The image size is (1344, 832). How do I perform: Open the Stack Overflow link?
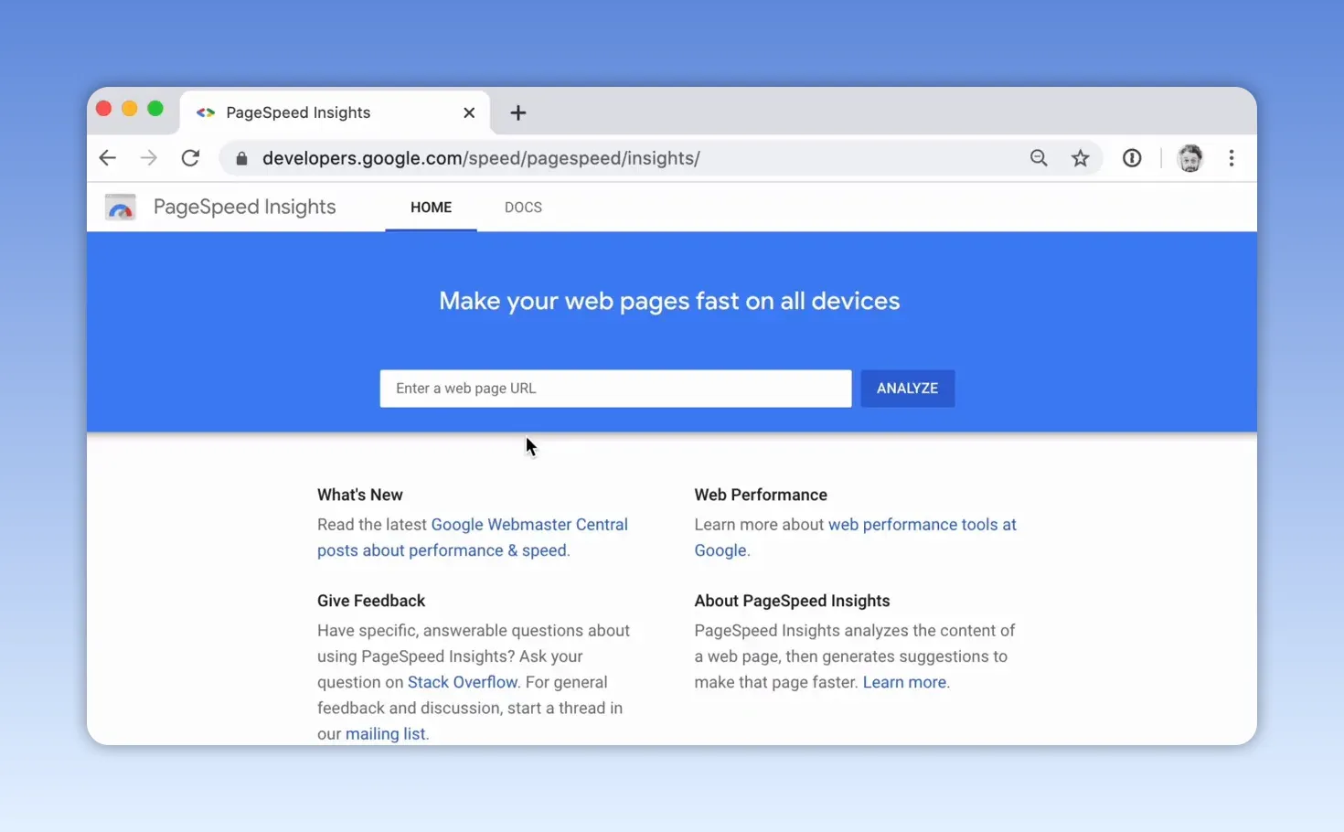(463, 682)
